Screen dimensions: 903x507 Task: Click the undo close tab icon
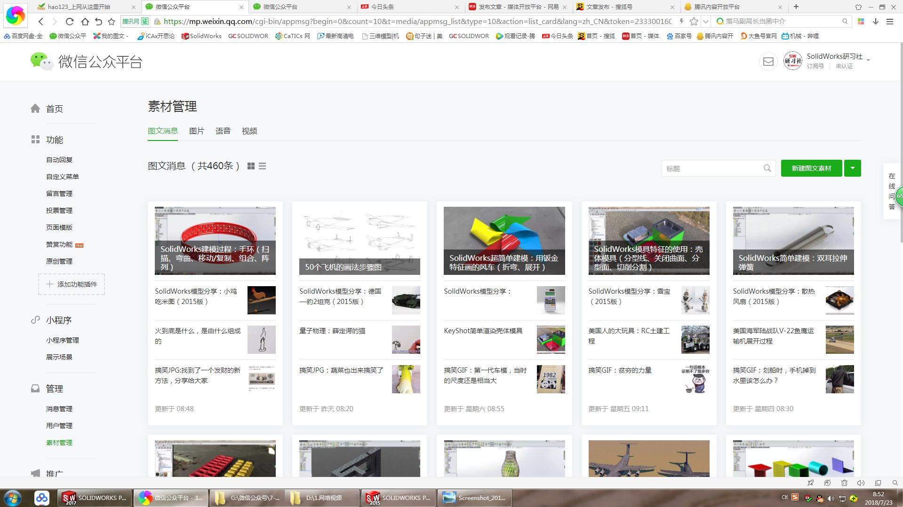(x=98, y=22)
